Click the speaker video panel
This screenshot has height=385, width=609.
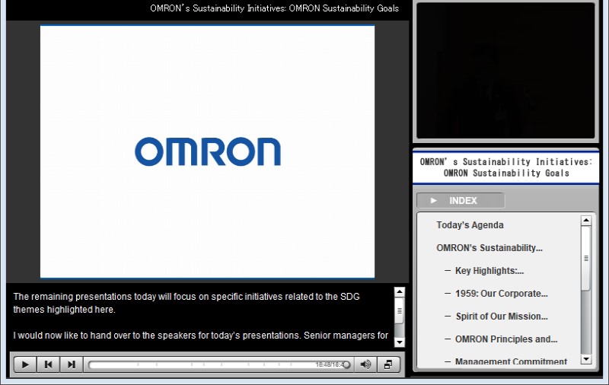pyautogui.click(x=505, y=70)
